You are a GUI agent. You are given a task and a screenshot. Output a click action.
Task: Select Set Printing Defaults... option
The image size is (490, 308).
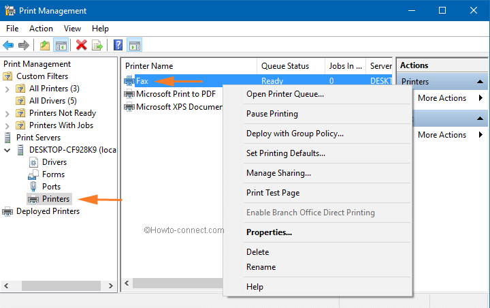pyautogui.click(x=317, y=153)
